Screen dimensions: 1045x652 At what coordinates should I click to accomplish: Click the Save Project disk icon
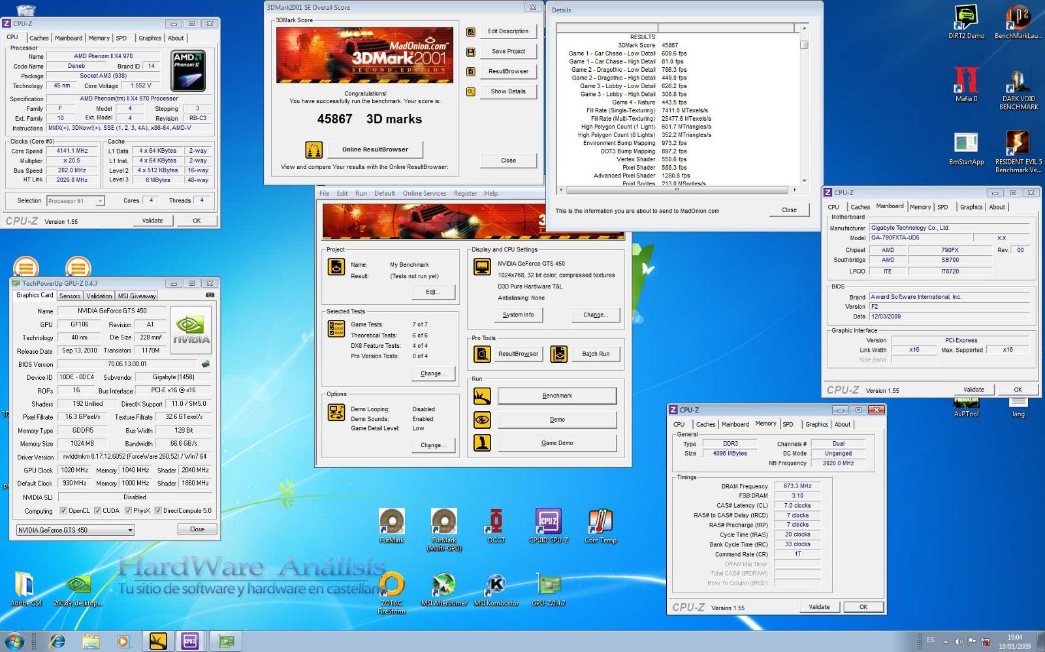point(470,52)
